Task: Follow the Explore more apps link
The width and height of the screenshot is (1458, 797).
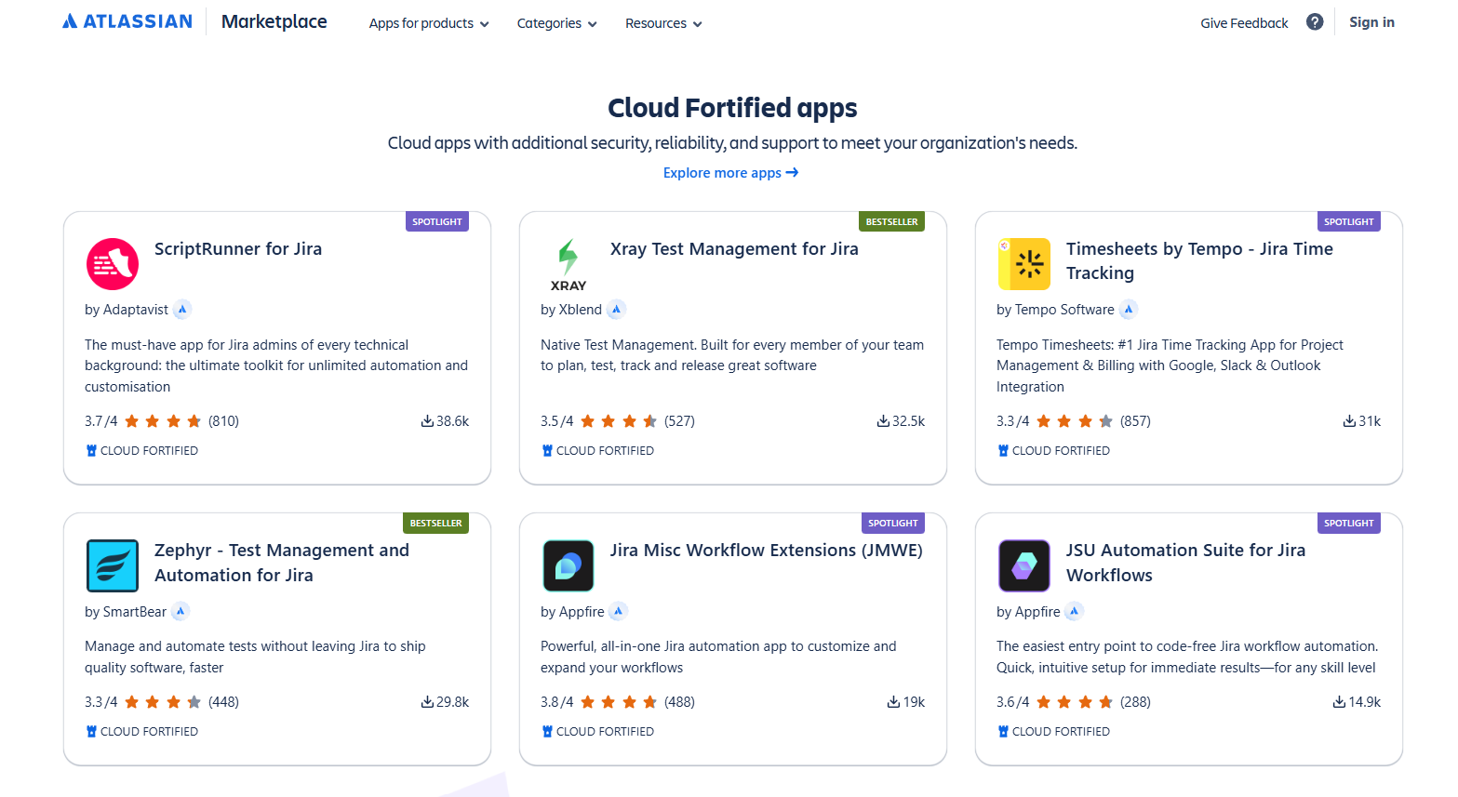Action: 730,173
